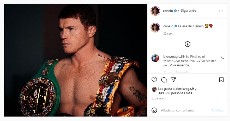This screenshot has height=121, width=230.
Task: Like the post with the heart icon
Action: (154, 80)
